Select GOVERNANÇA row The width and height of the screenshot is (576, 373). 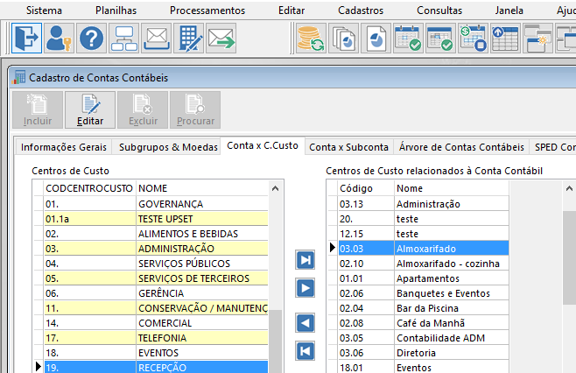coord(156,204)
